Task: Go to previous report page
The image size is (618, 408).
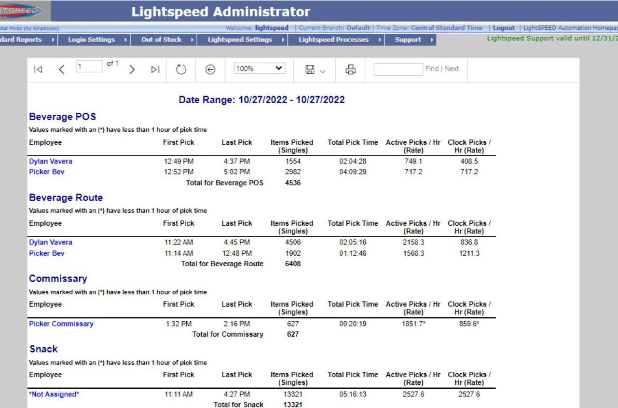Action: click(61, 69)
